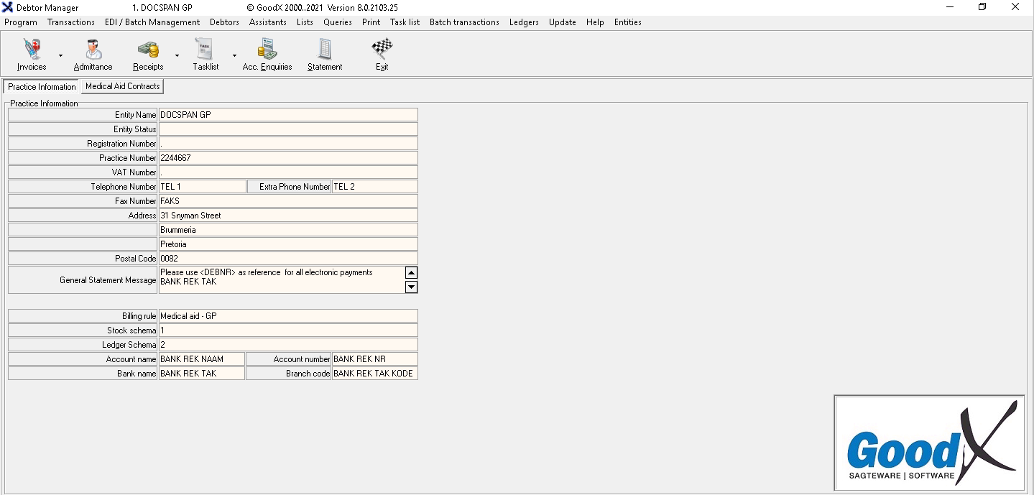Open the Tasklist toolbar icon

pos(206,55)
